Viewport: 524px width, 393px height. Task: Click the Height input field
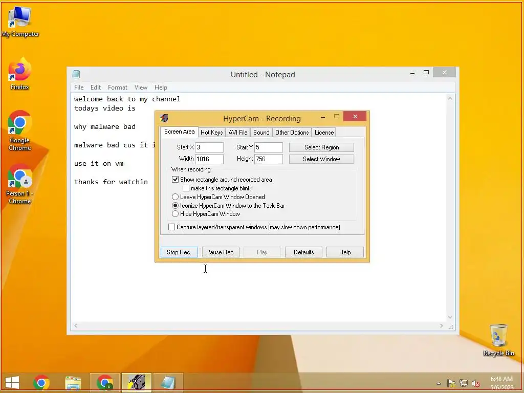269,159
